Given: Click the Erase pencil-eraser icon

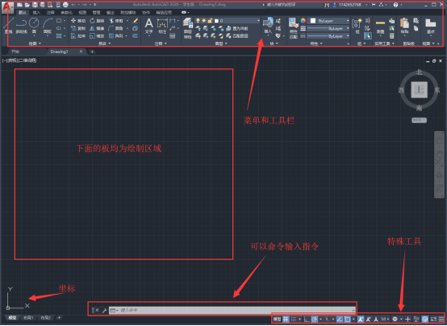Looking at the screenshot, I should pos(135,21).
